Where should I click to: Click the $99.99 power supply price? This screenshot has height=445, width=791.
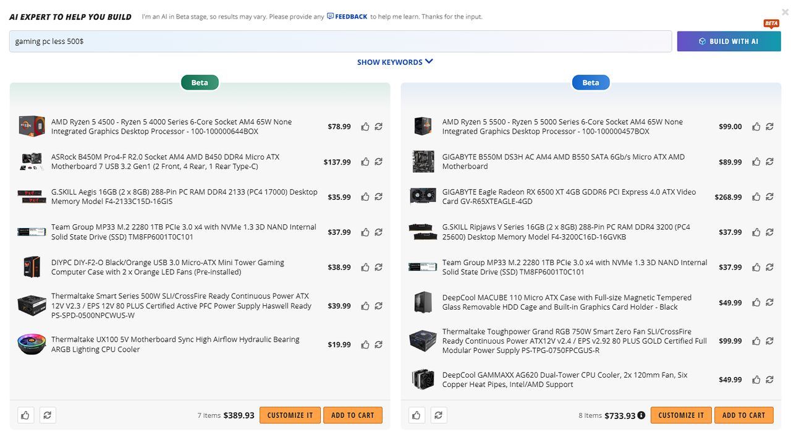pyautogui.click(x=730, y=341)
